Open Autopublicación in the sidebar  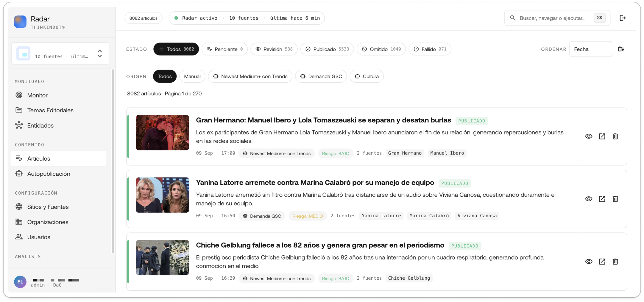tap(58, 174)
